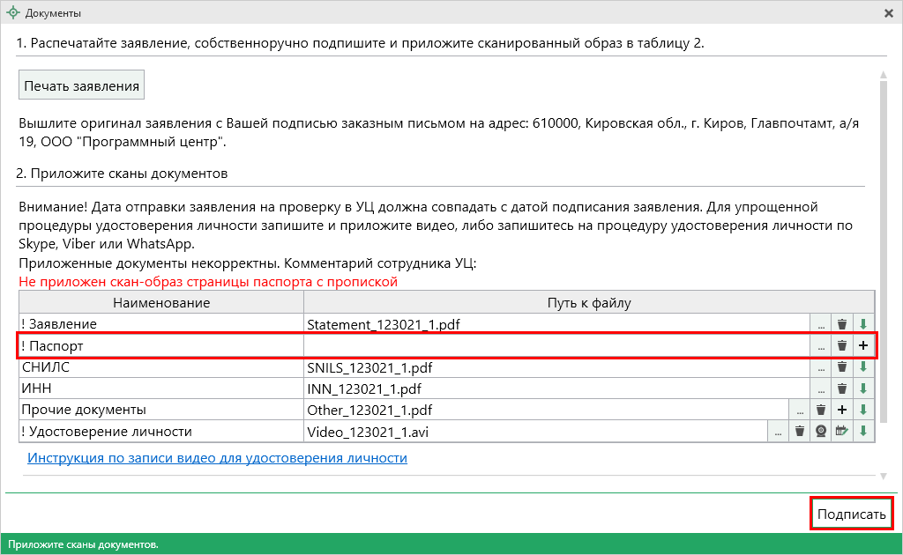Download the Заявление file with green arrow
The width and height of the screenshot is (903, 555).
[x=864, y=324]
